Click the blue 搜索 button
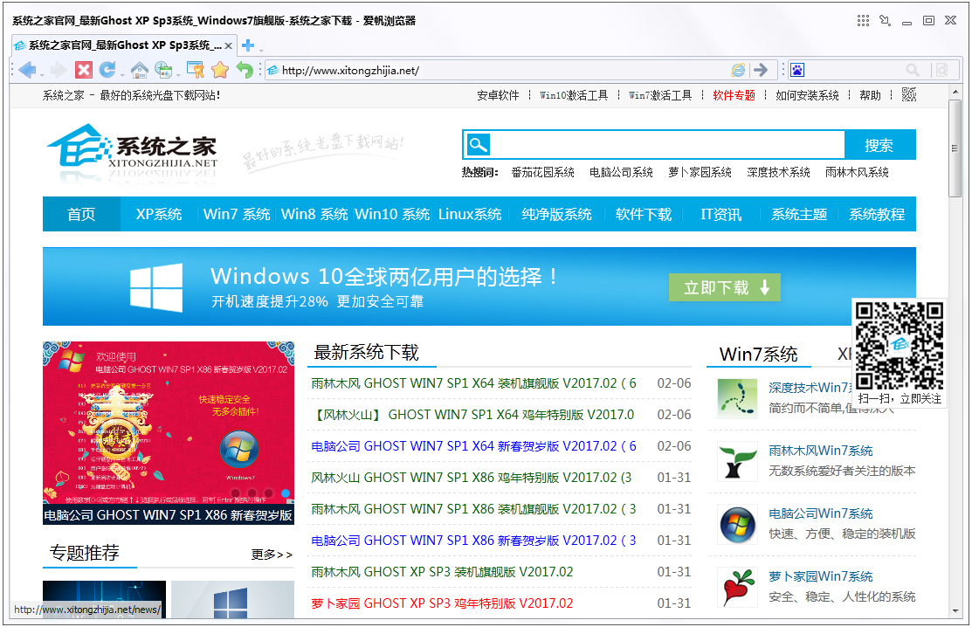 (x=879, y=145)
